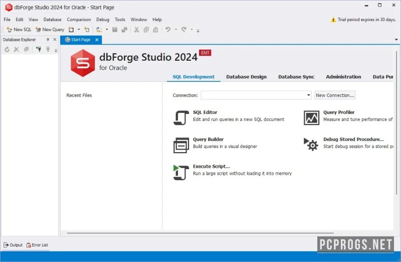Screen dimensions: 401x262
Task: Open the Debug menu
Action: tap(103, 20)
